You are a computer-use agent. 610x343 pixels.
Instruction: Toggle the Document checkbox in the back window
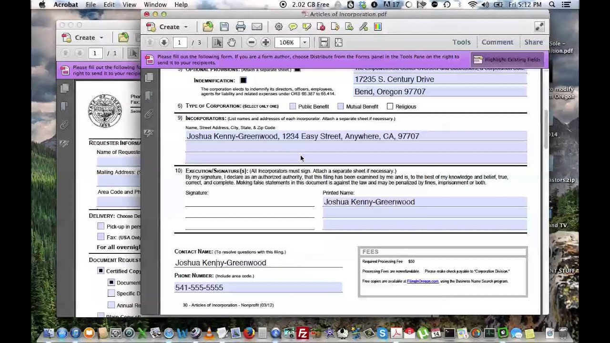(x=111, y=282)
